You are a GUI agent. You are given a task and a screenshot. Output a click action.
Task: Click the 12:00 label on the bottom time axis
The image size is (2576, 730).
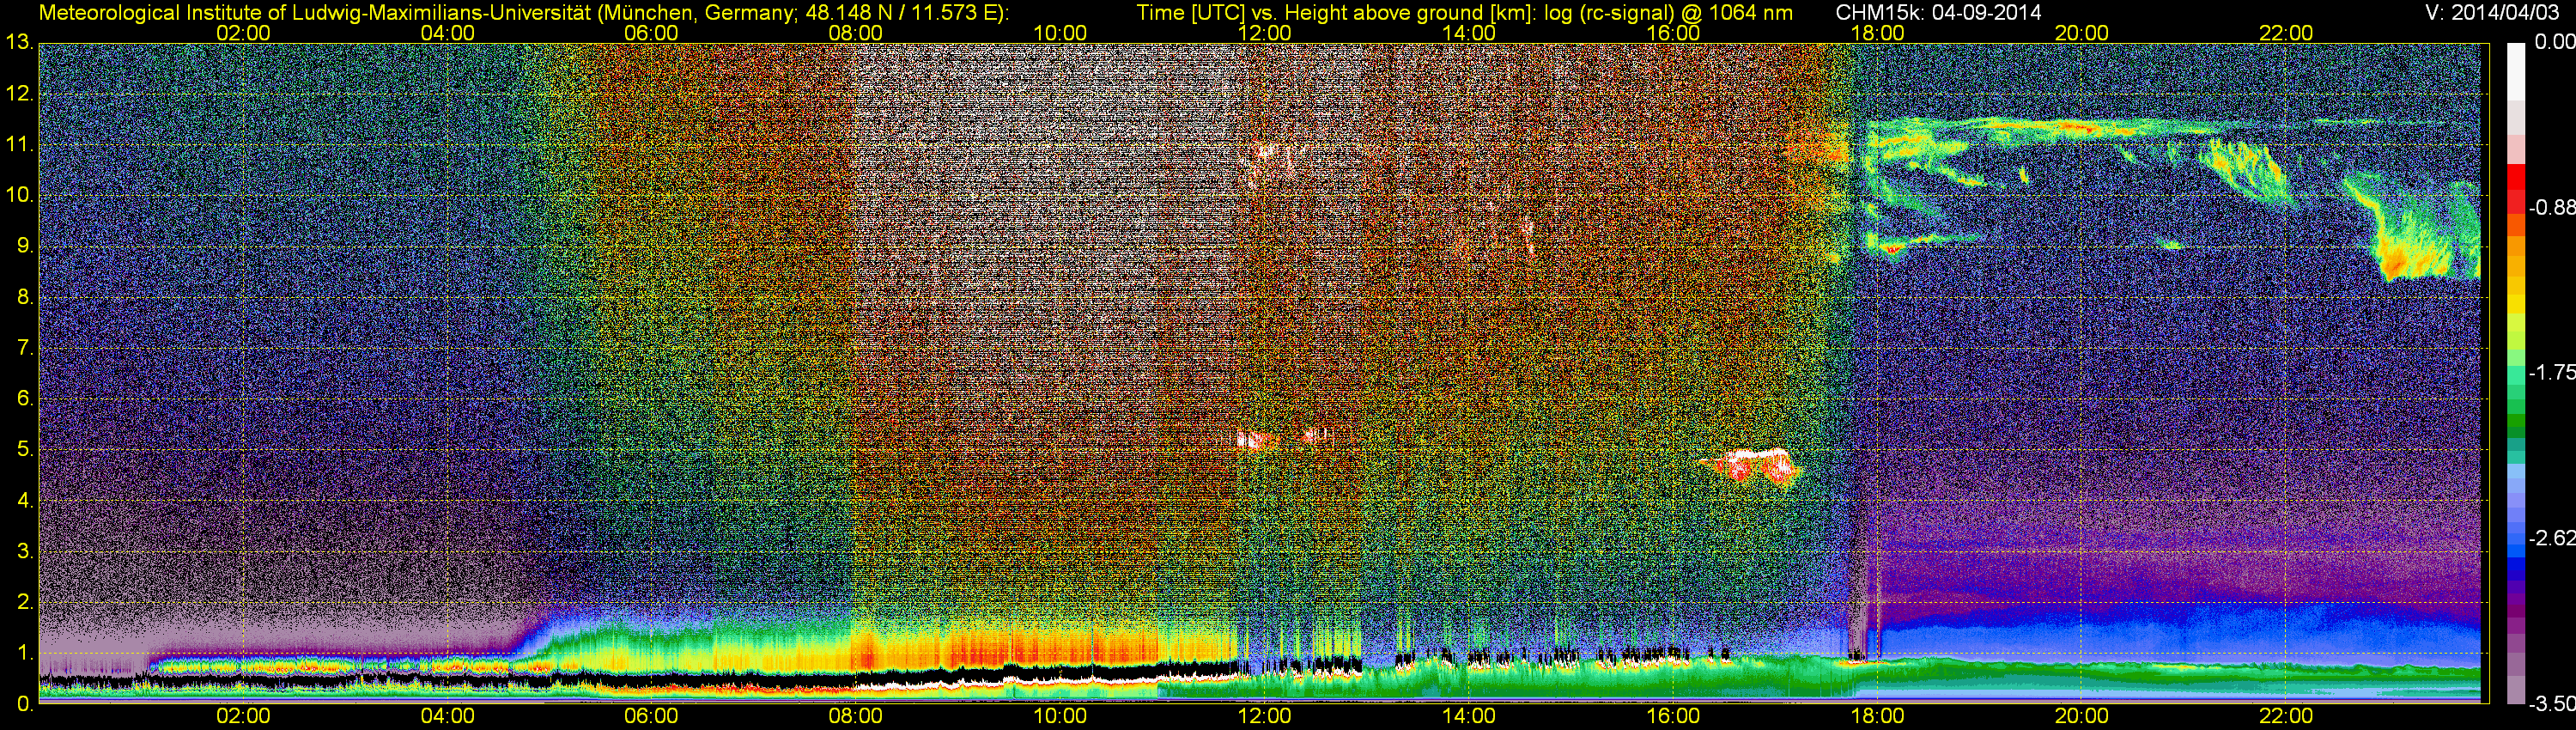tap(1264, 716)
